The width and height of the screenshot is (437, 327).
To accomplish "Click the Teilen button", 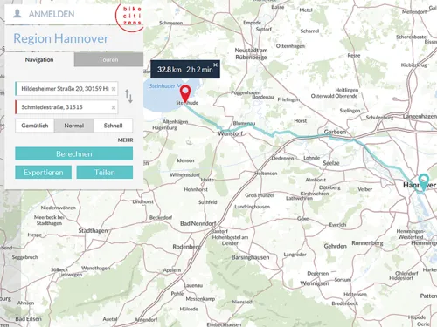I will (x=105, y=173).
